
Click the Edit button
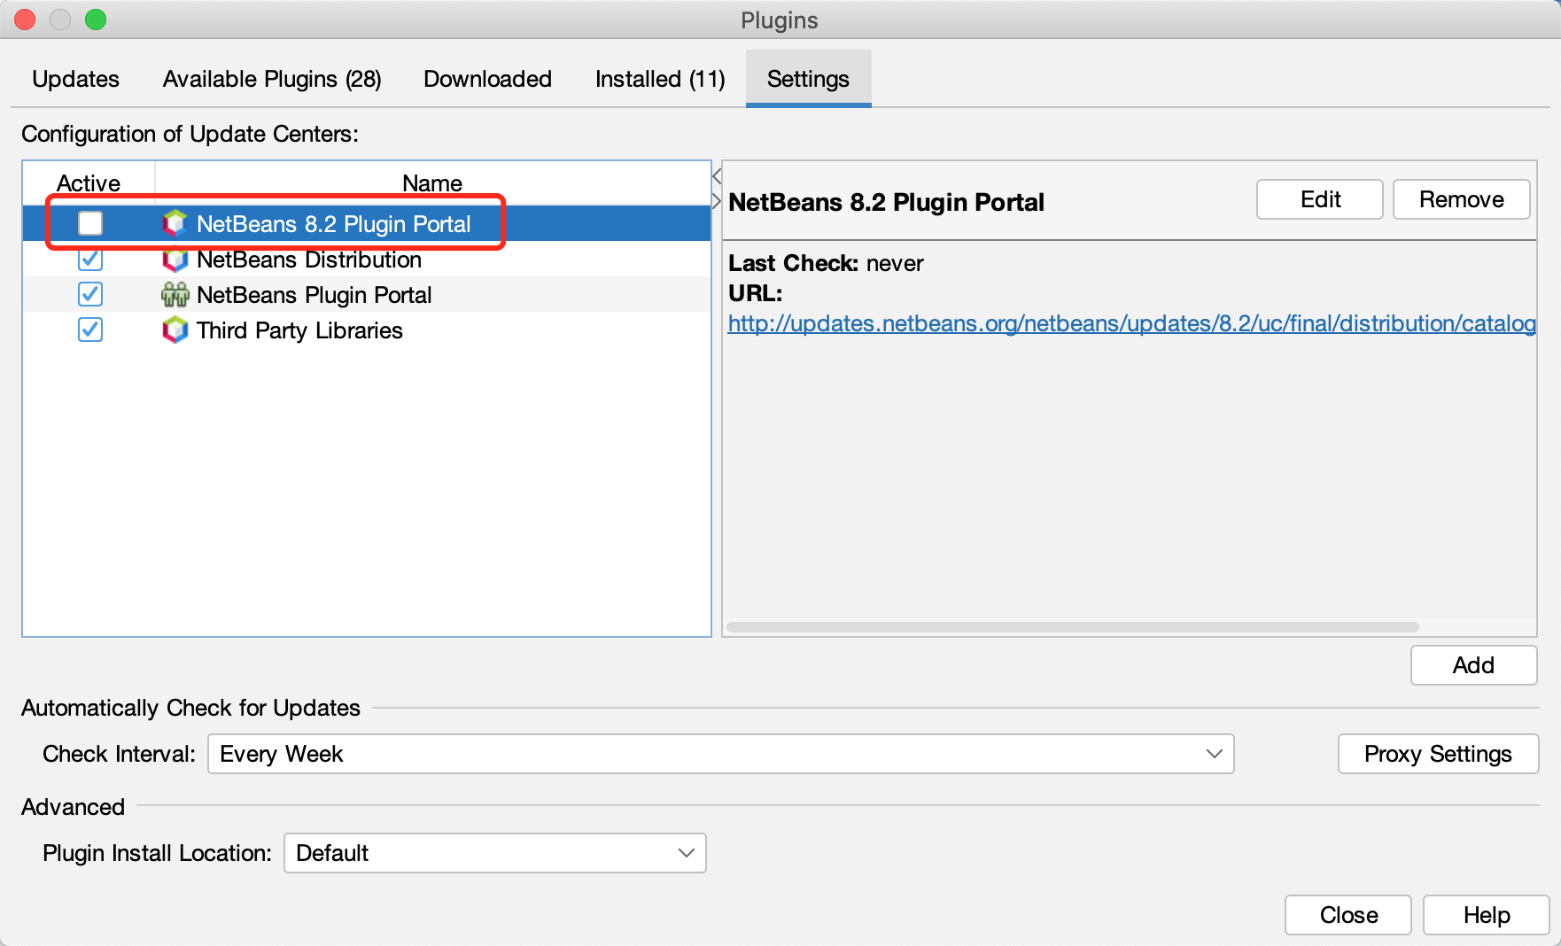(1320, 199)
